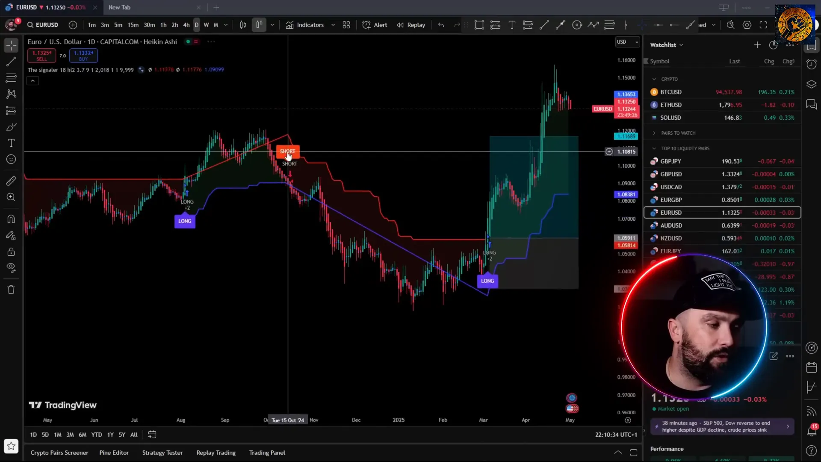The image size is (821, 462).
Task: Open the favorites star toolbar button
Action: point(11,446)
